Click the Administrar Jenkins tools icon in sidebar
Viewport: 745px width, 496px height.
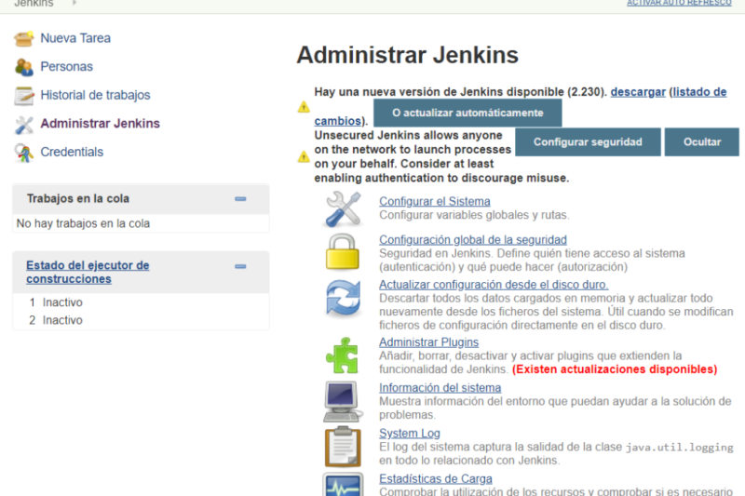coord(24,125)
